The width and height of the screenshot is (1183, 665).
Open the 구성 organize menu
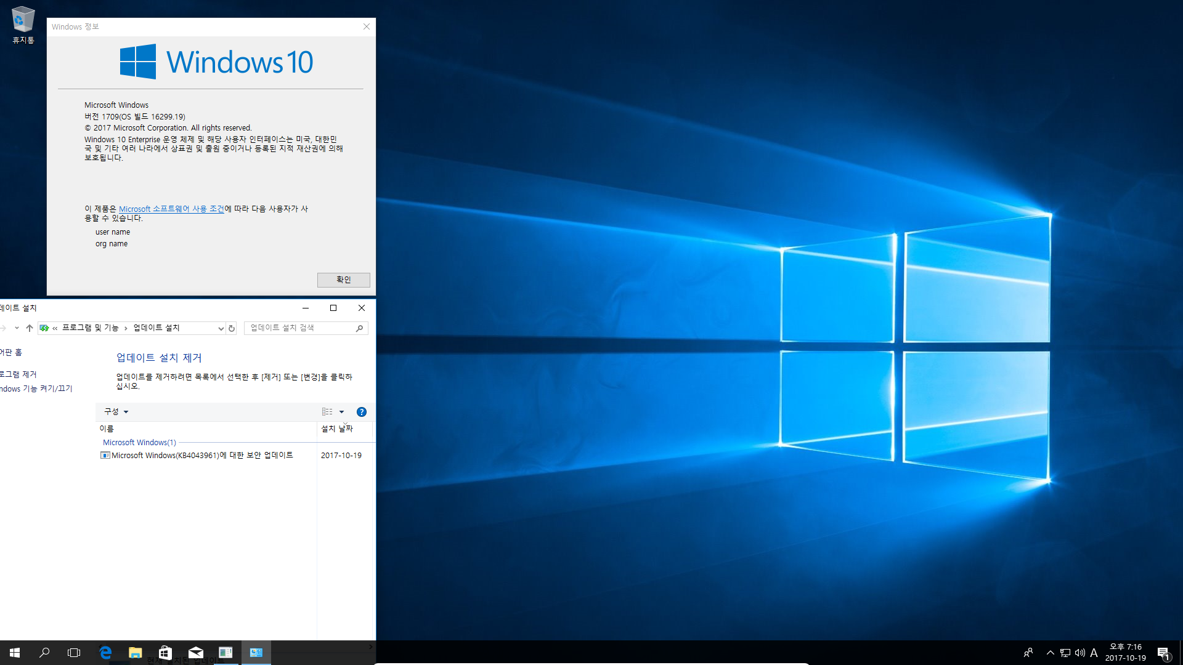click(116, 411)
